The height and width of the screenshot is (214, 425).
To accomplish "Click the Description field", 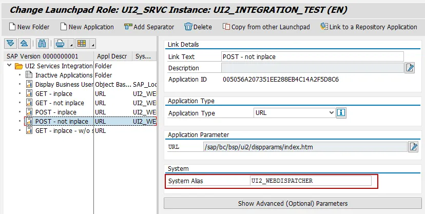I will pyautogui.click(x=313, y=68).
